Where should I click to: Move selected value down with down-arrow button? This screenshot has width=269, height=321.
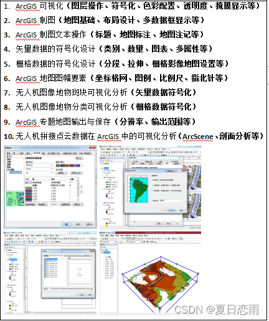point(82,191)
